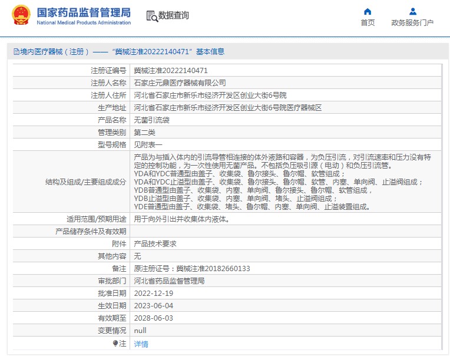450x356 pixels.
Task: Click the 管理类别 row label
Action: pyautogui.click(x=112, y=132)
